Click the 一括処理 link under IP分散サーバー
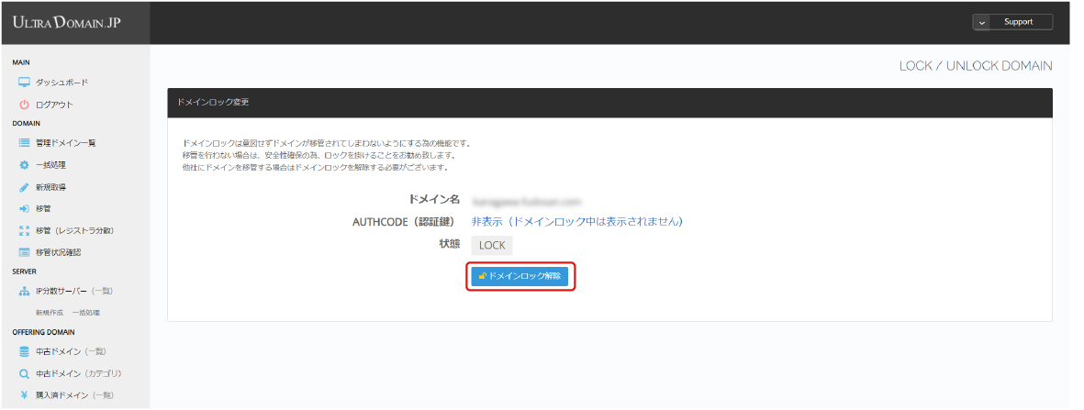 click(x=85, y=312)
